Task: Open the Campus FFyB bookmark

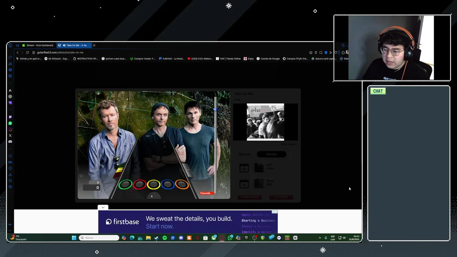Action: [295, 59]
